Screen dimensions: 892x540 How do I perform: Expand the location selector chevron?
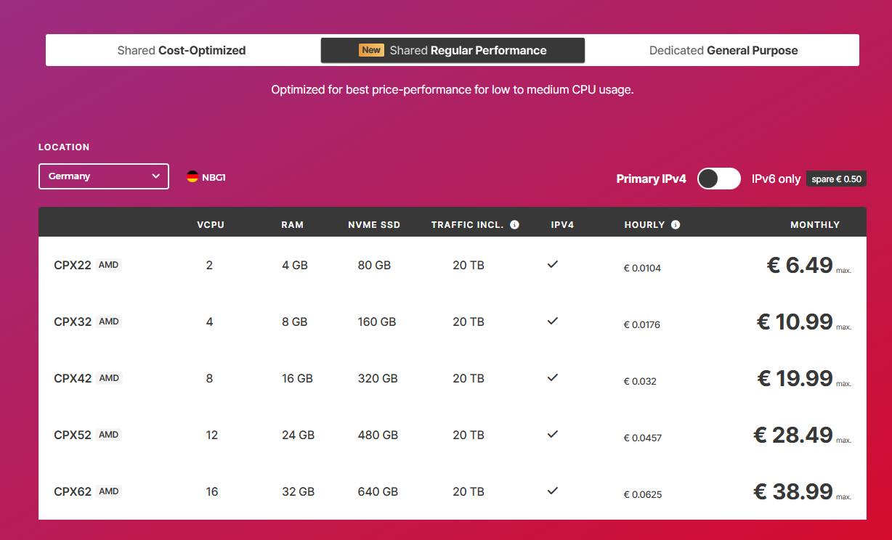pyautogui.click(x=156, y=176)
